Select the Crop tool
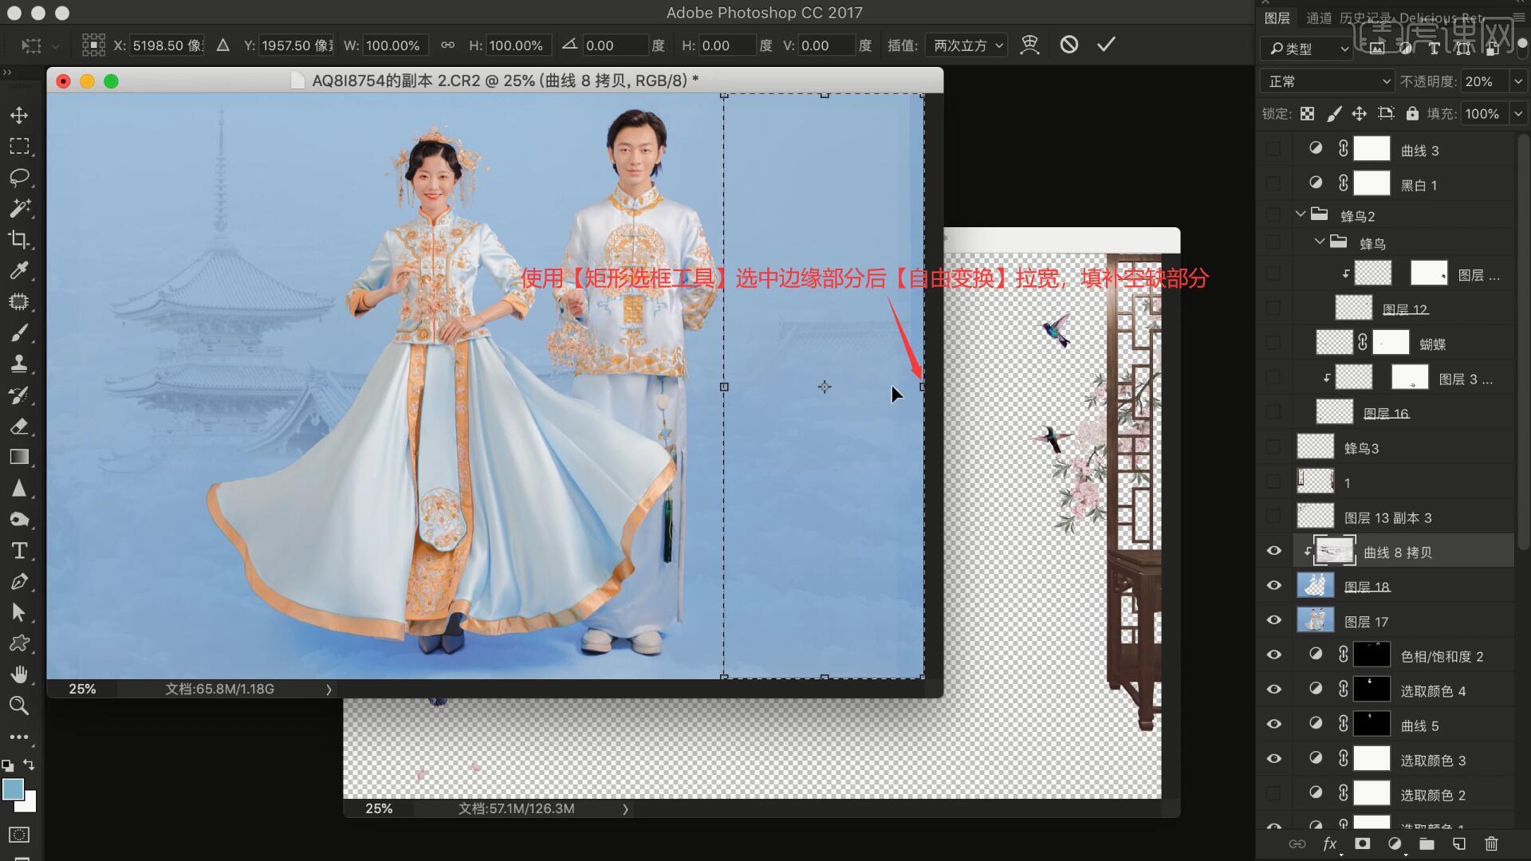1531x861 pixels. coord(19,239)
